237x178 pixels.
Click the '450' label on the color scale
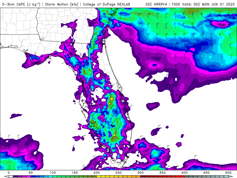206,173
